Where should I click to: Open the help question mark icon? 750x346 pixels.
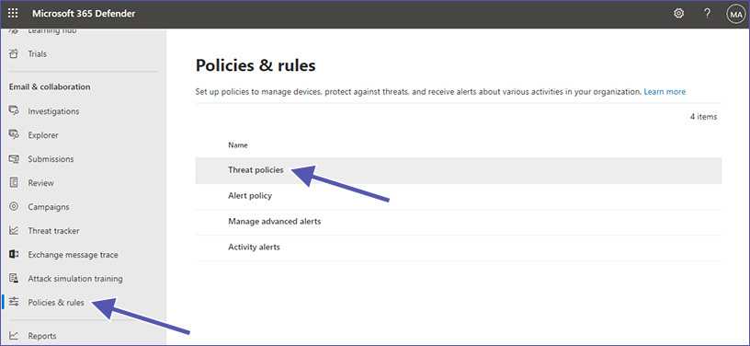click(708, 14)
